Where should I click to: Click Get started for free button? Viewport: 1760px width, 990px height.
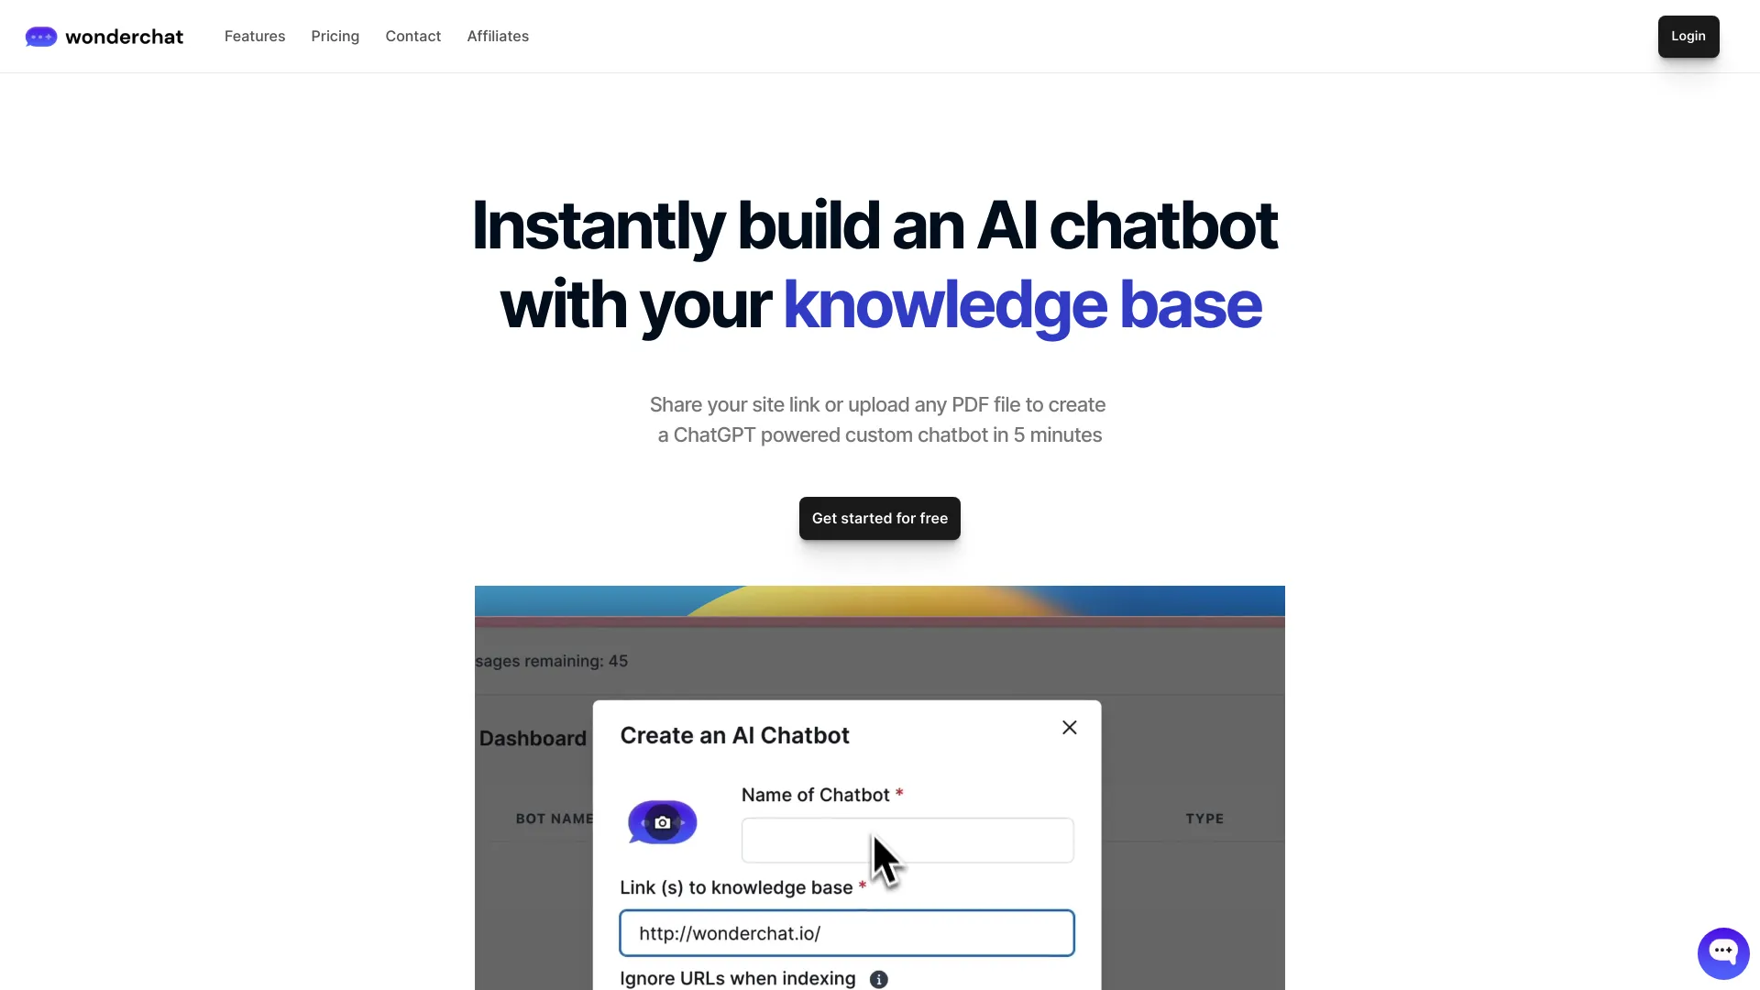pos(880,517)
